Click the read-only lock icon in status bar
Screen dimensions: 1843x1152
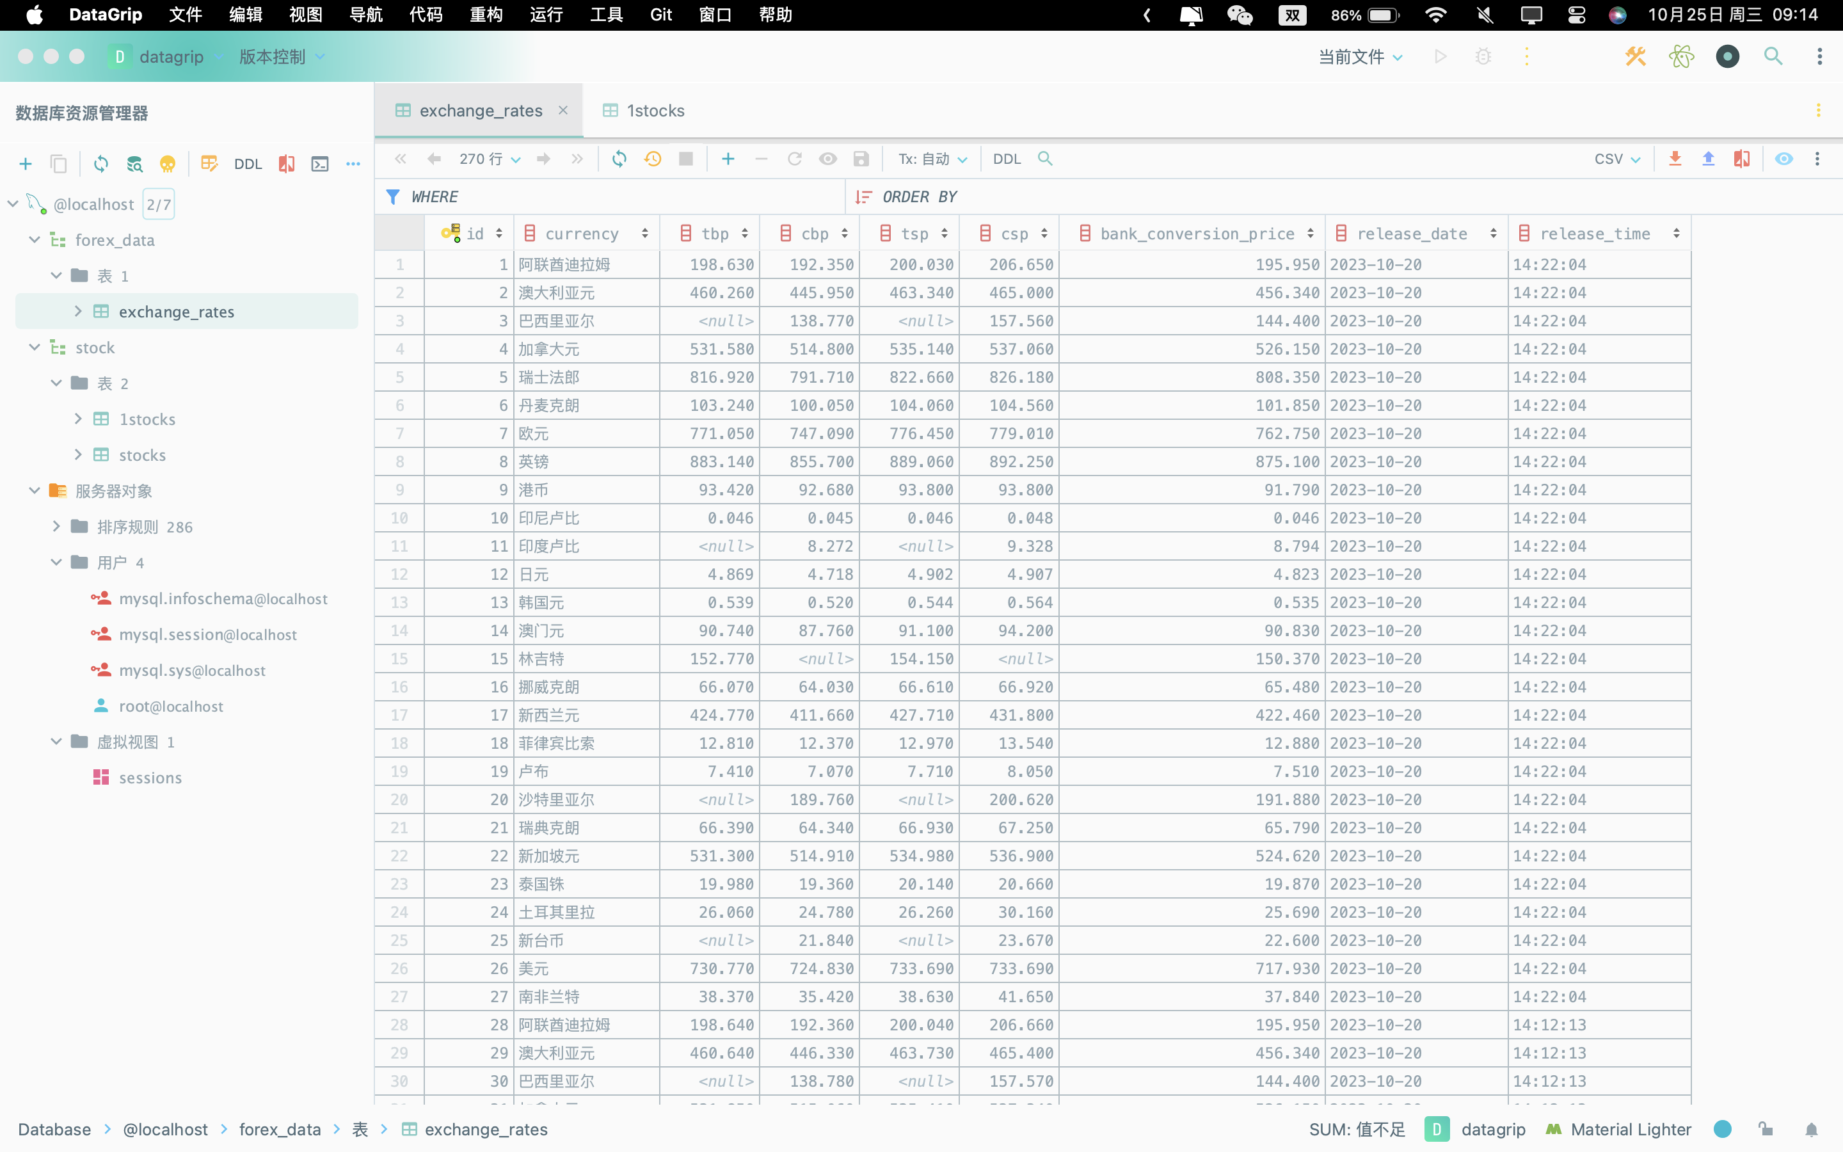tap(1766, 1129)
